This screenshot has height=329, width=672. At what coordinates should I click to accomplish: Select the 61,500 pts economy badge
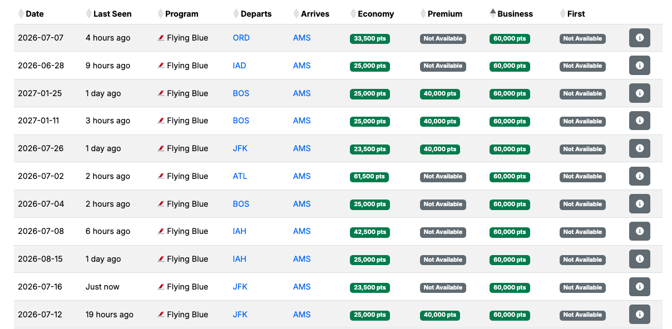coord(369,177)
